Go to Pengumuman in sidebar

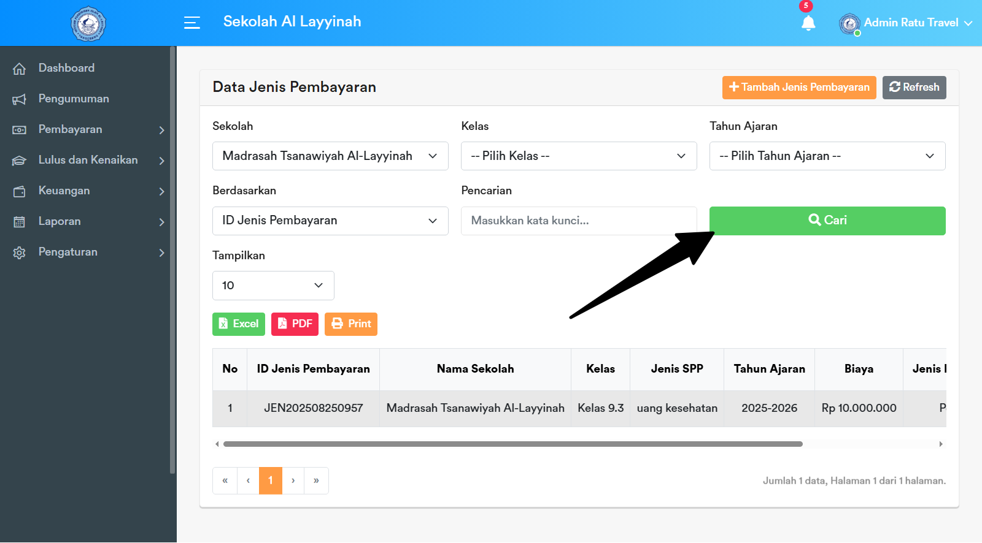click(x=74, y=99)
